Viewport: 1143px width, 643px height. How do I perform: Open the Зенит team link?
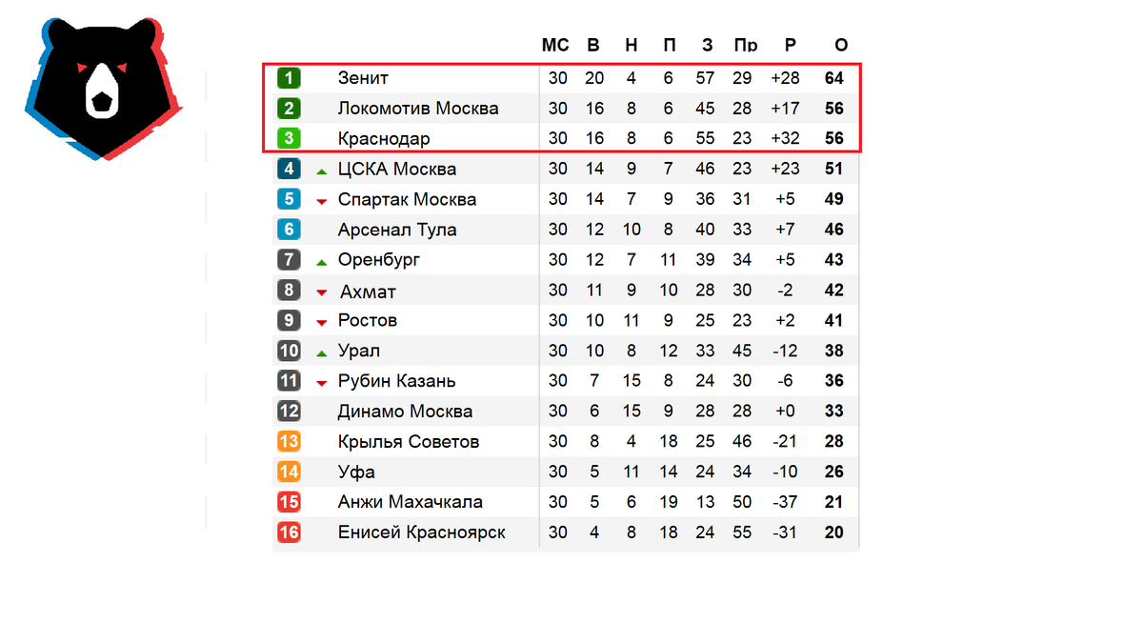pyautogui.click(x=363, y=78)
